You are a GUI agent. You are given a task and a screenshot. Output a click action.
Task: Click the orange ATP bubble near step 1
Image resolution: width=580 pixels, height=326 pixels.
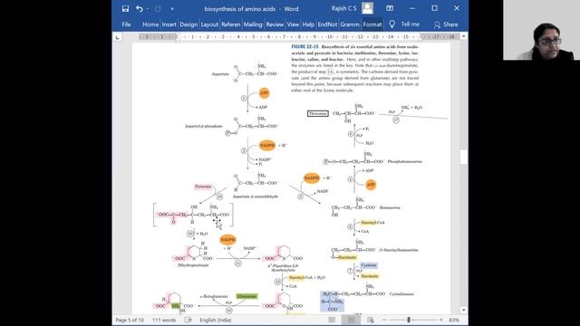264,93
